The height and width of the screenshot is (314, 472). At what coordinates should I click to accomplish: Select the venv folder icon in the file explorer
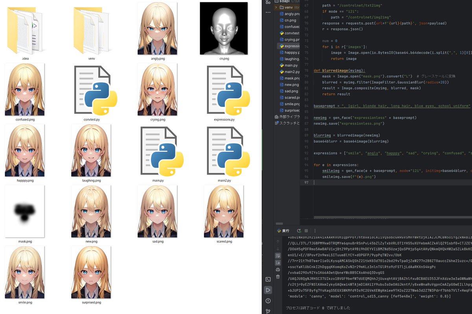tap(92, 31)
